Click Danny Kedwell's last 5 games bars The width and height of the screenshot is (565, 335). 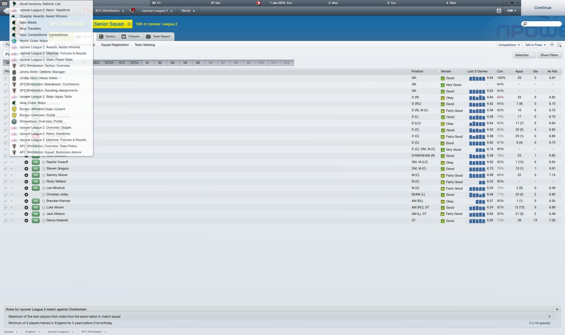[x=477, y=221]
